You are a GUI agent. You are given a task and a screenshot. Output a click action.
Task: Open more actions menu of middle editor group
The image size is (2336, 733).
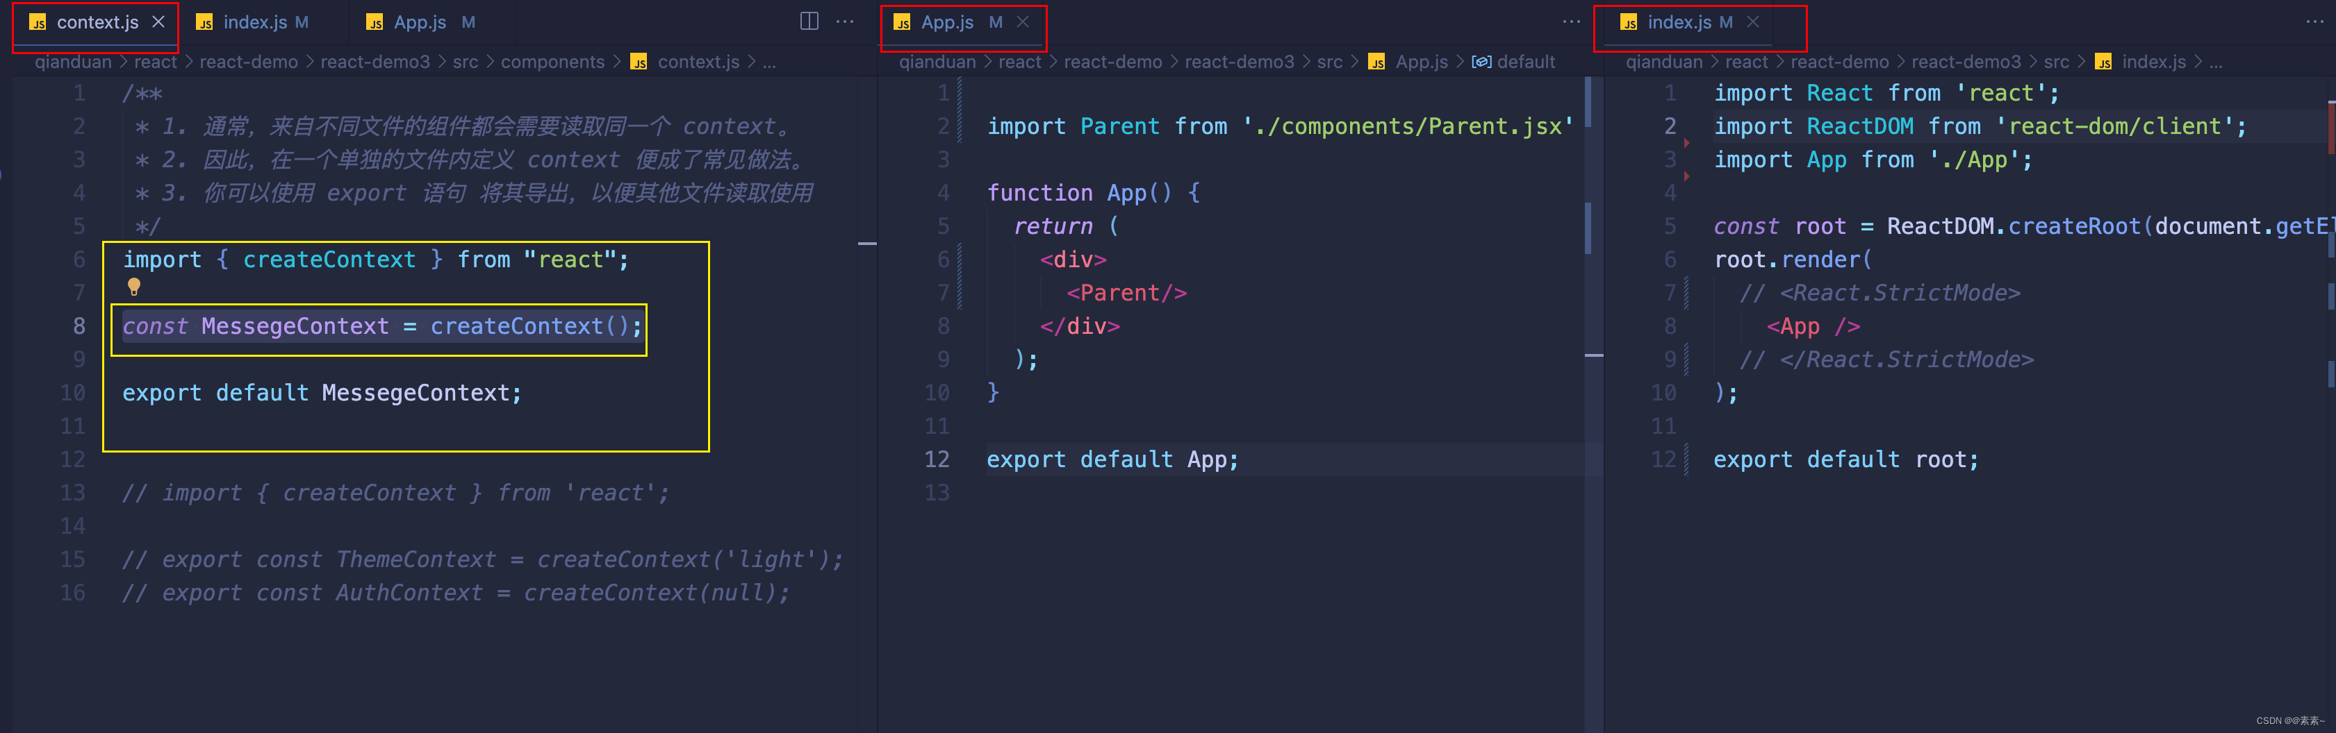[x=1572, y=22]
